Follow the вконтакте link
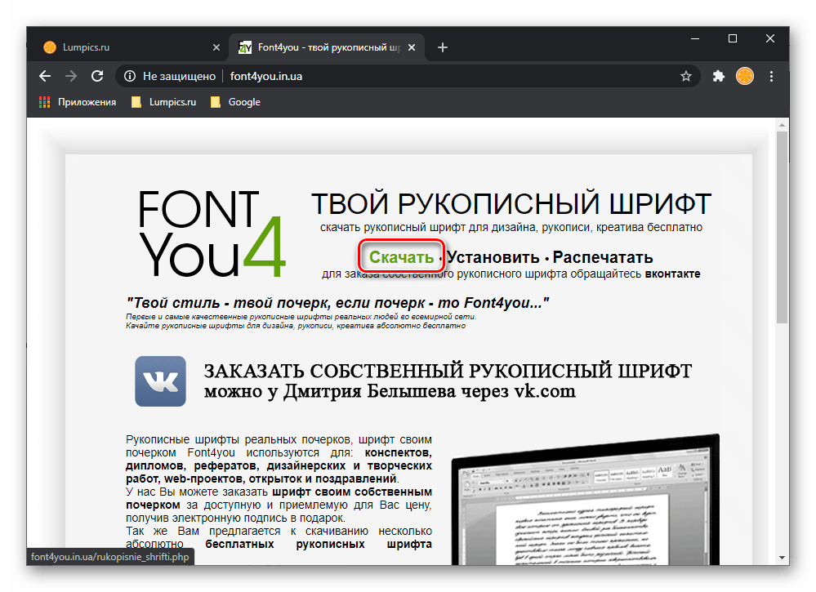 coord(672,274)
